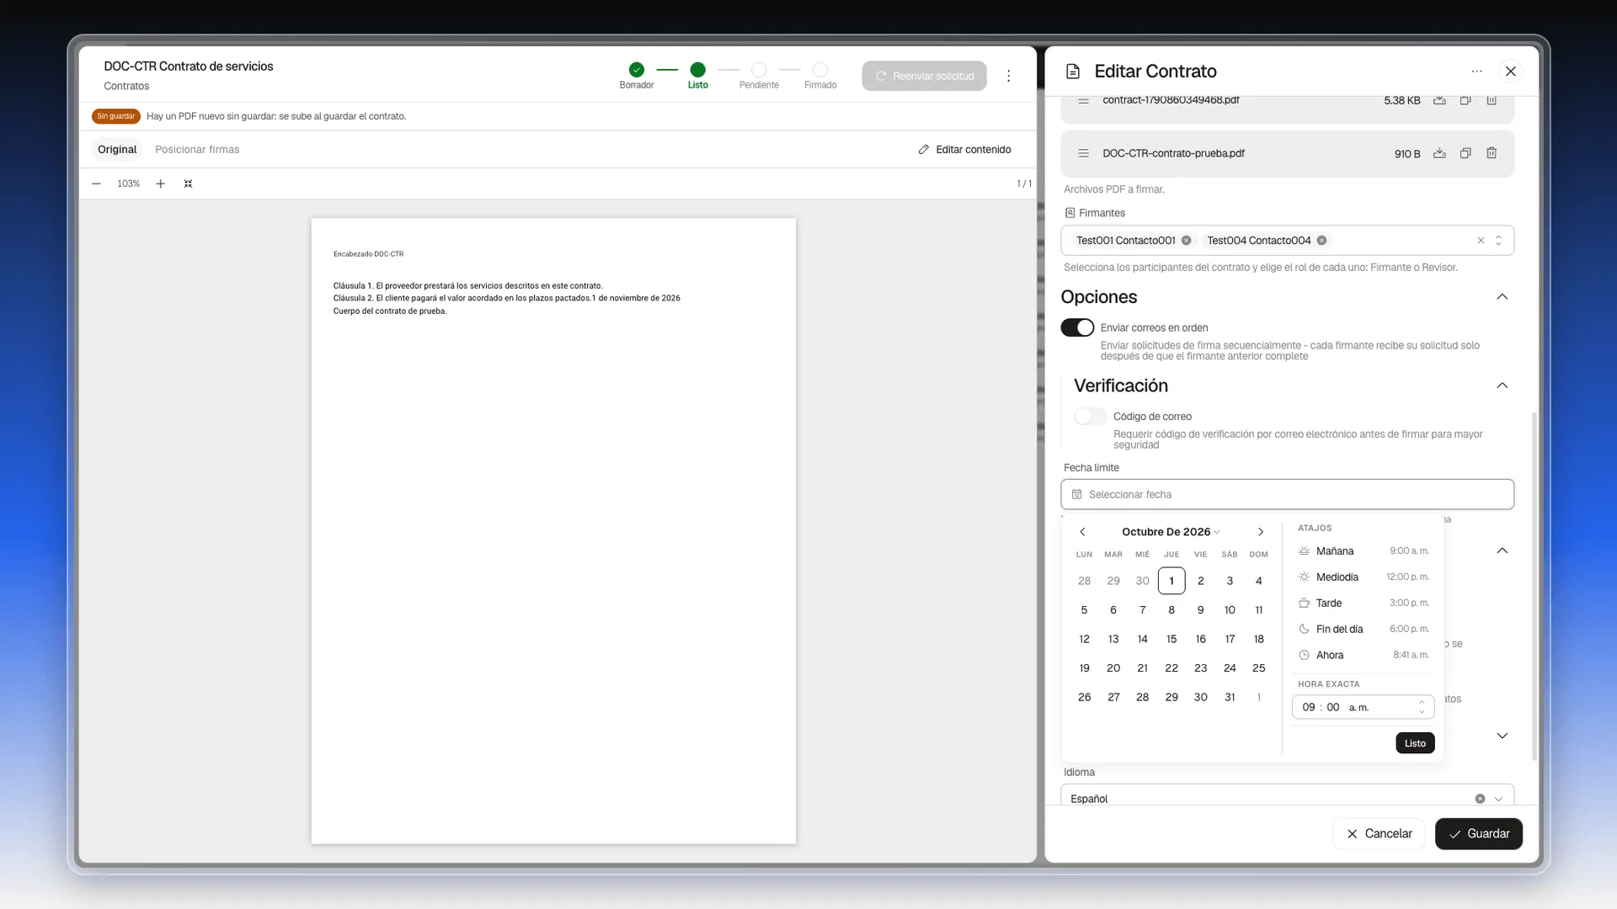Screen dimensions: 1617x909
Task: Duplicate DOC-CTR-contrato-prueba.pdf with copy icon
Action: (x=1465, y=153)
